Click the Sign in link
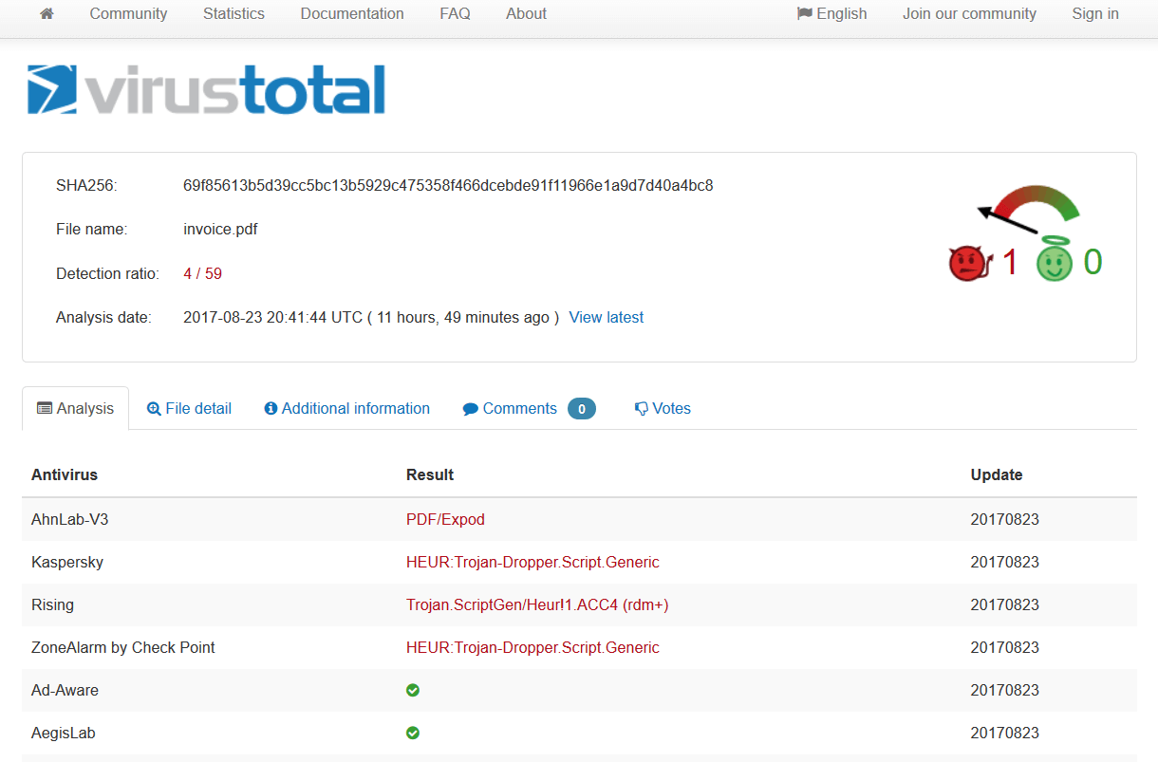Screen dimensions: 1158x762 (x=1094, y=14)
